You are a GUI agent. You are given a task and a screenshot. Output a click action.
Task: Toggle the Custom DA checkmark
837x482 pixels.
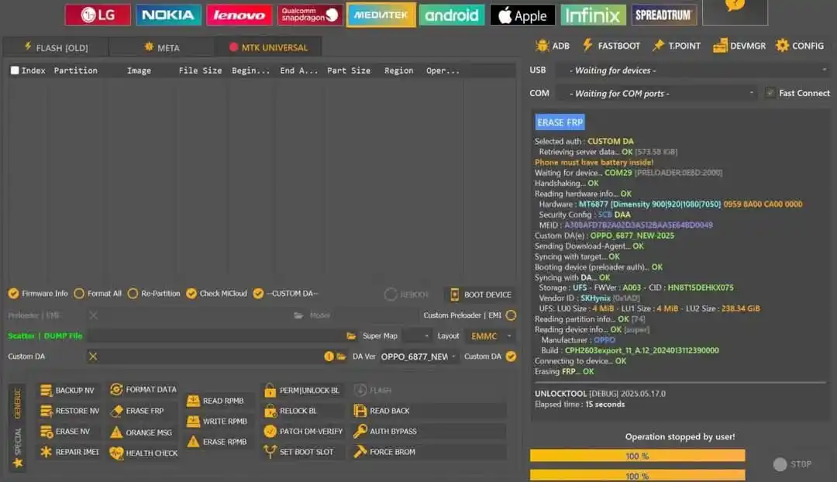[511, 356]
